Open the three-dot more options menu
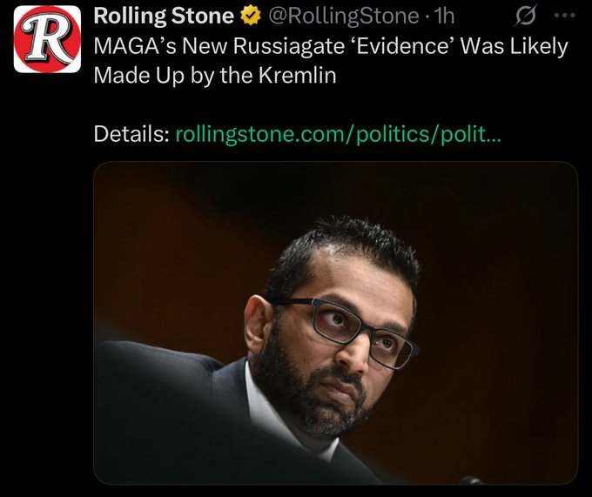This screenshot has height=497, width=592. click(564, 16)
